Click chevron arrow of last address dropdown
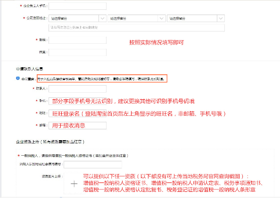This screenshot has height=198, width=280. 221,18
